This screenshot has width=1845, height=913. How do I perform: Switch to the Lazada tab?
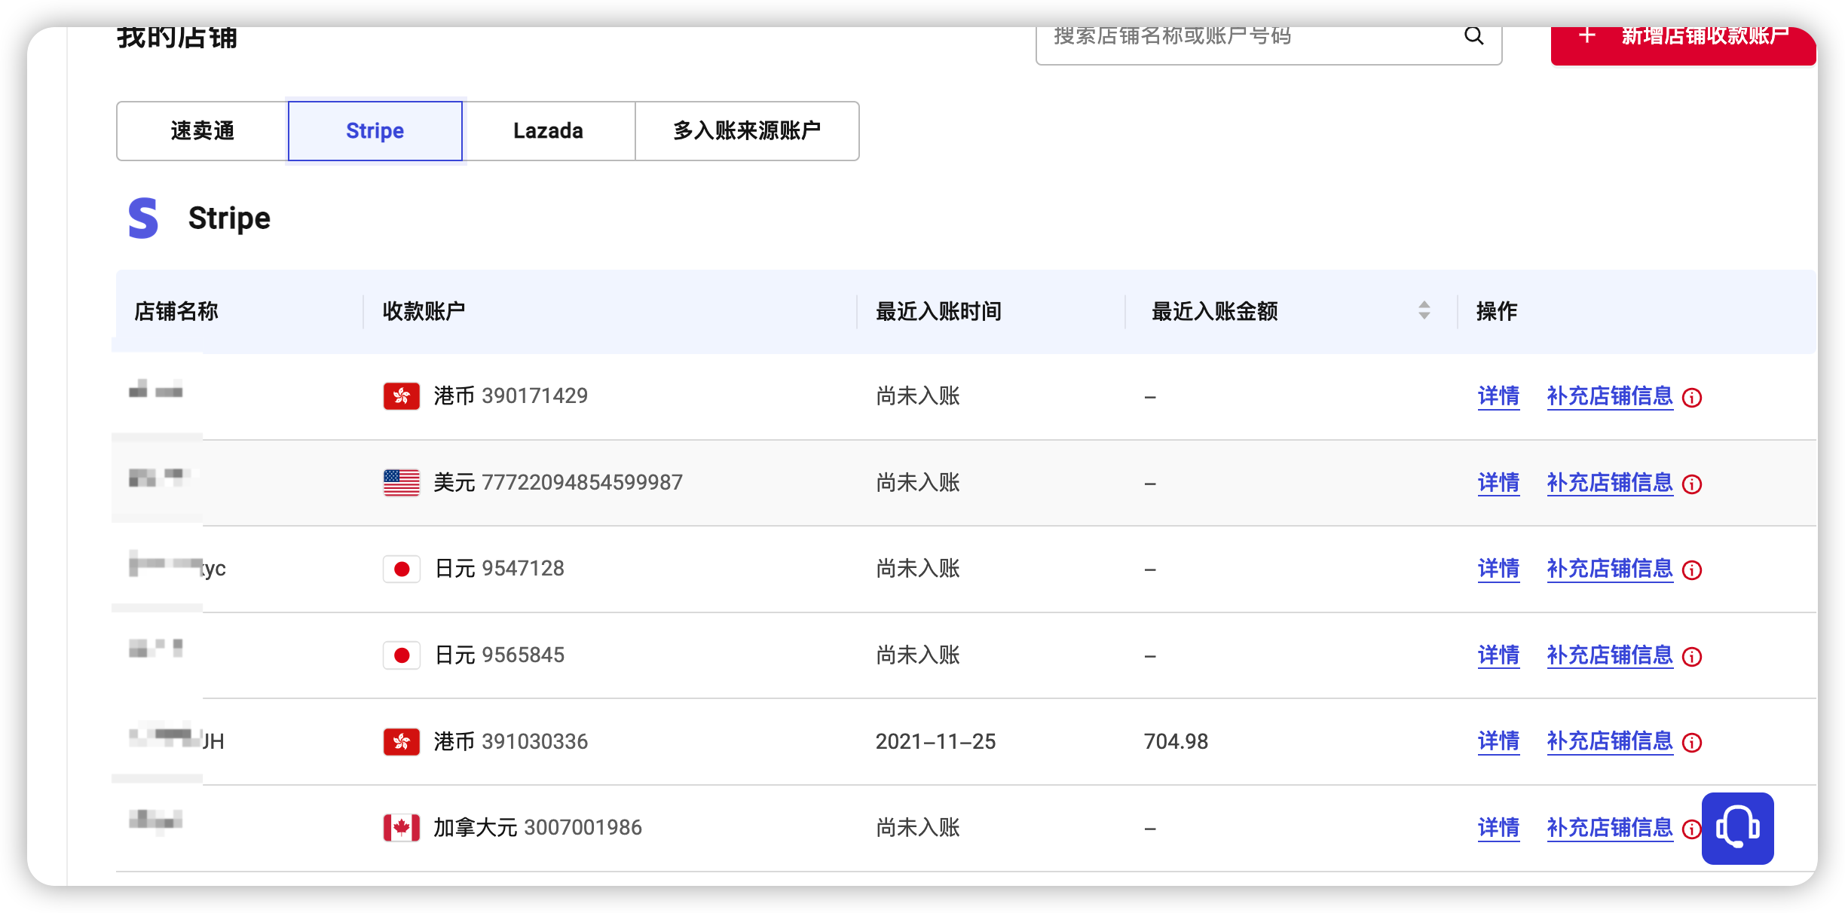(x=548, y=130)
